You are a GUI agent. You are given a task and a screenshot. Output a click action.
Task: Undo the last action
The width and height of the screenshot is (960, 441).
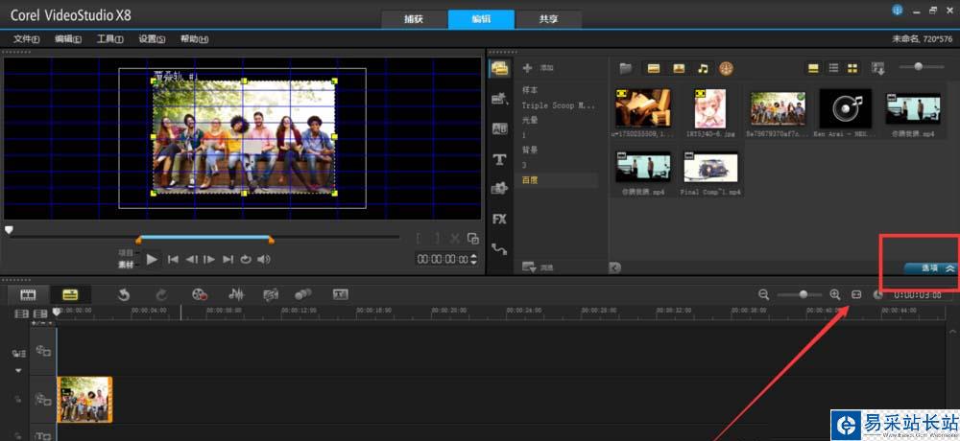(x=124, y=295)
